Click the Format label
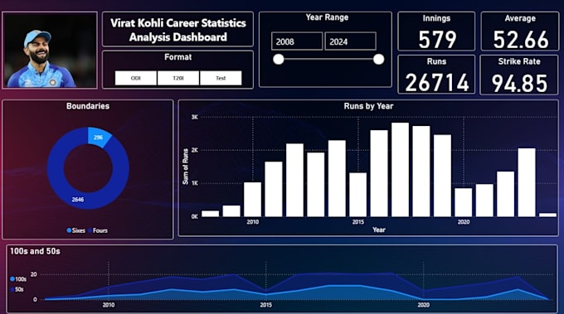This screenshot has height=314, width=564. pyautogui.click(x=177, y=57)
